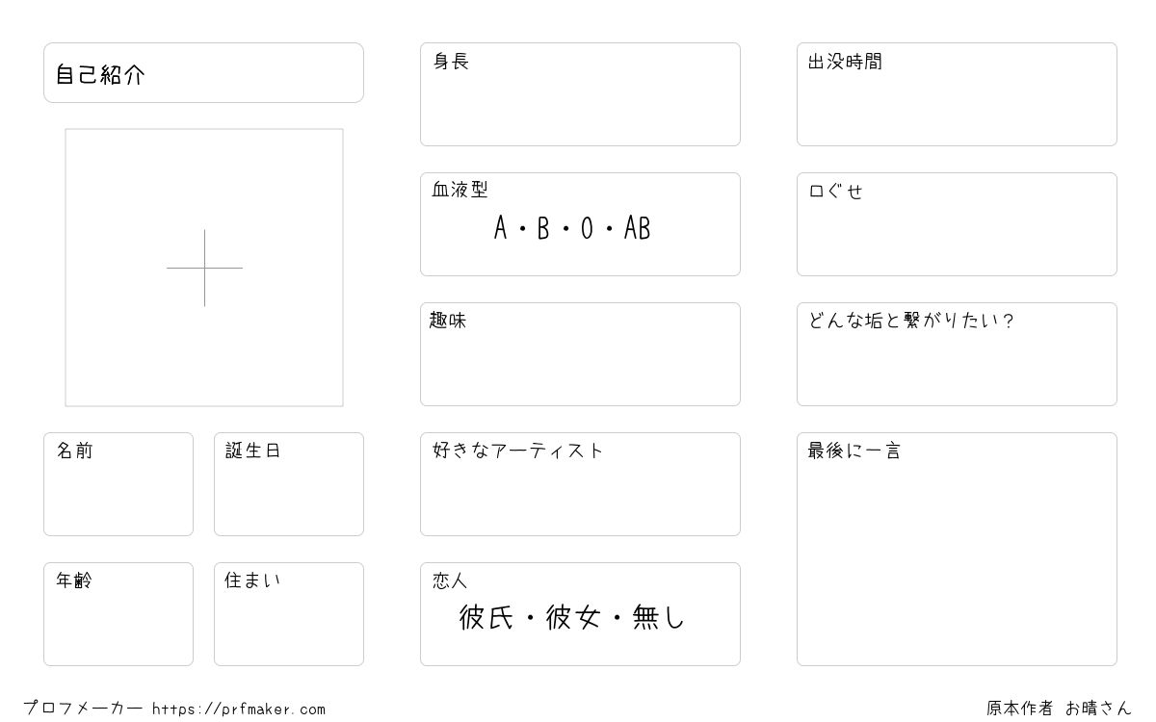Select blood type A option
The height and width of the screenshot is (722, 1156).
point(500,228)
